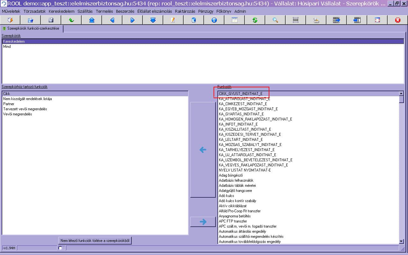Viewport: 408px width, 255px height.
Task: Click the right arrow to remove function
Action: tap(203, 222)
